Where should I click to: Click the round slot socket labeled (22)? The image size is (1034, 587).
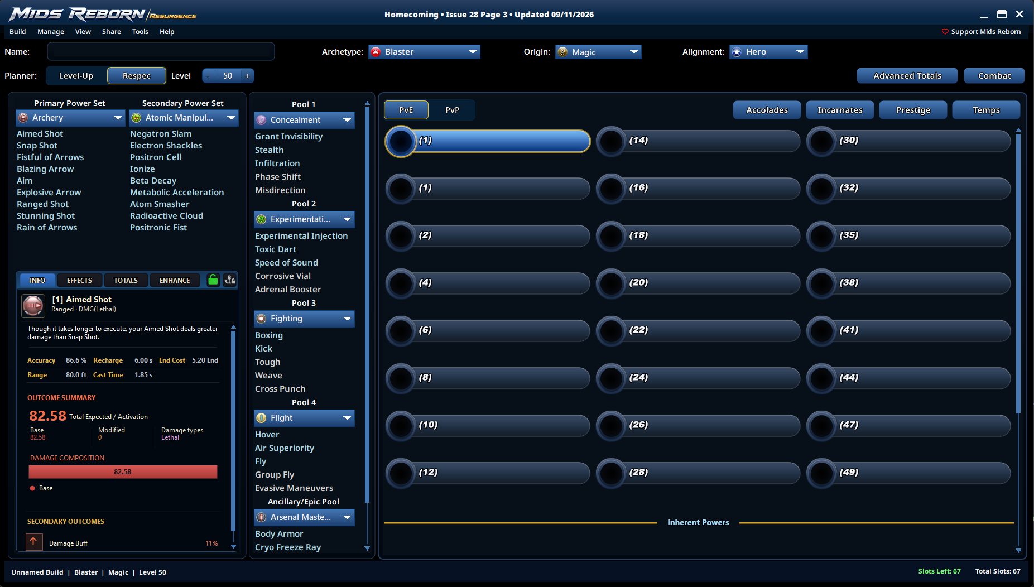tap(612, 331)
